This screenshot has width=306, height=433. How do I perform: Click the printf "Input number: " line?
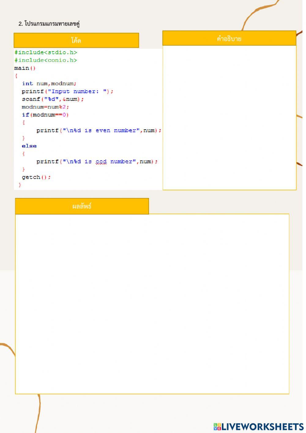(67, 91)
